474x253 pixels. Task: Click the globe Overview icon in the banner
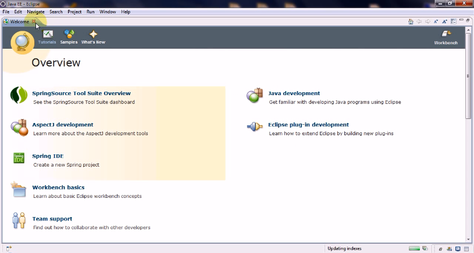pyautogui.click(x=22, y=43)
